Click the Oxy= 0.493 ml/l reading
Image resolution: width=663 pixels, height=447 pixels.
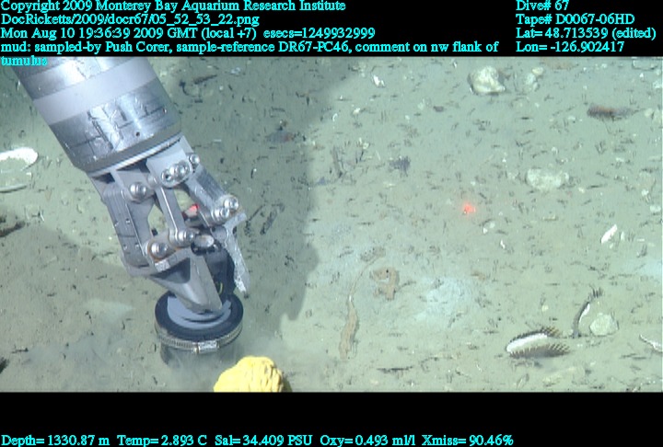click(367, 441)
